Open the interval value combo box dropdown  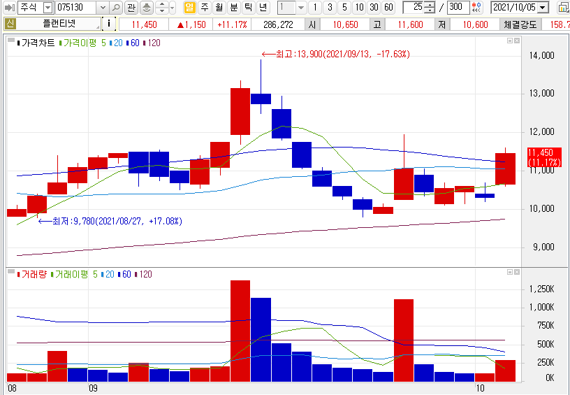point(300,7)
